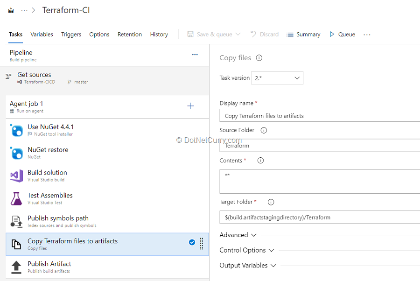Open the Options tab
Viewport: 420px width, 281px height.
(x=99, y=34)
